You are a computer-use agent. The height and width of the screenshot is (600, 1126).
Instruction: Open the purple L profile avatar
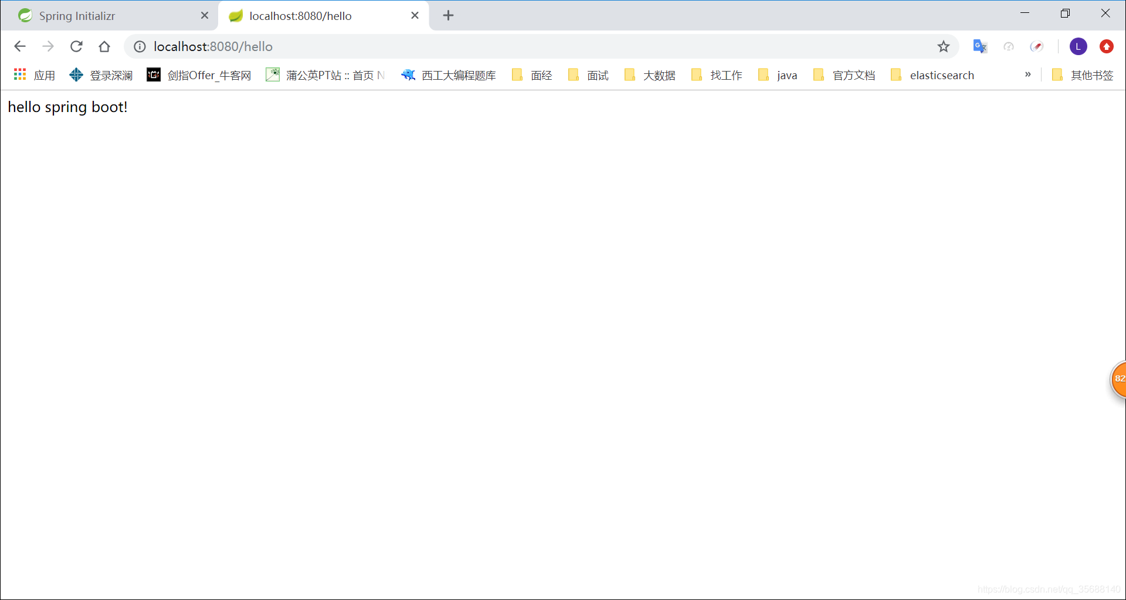(x=1078, y=46)
